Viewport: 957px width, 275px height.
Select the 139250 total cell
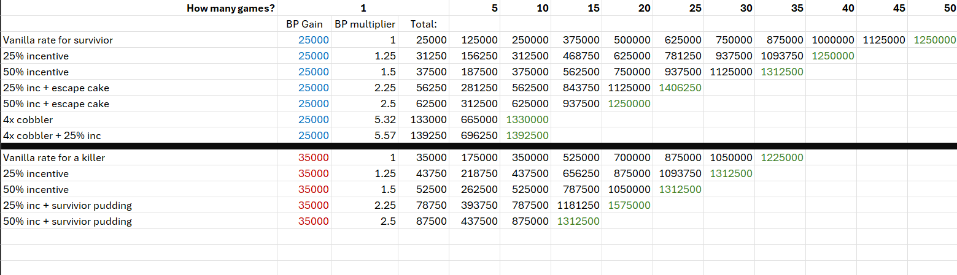click(x=424, y=135)
